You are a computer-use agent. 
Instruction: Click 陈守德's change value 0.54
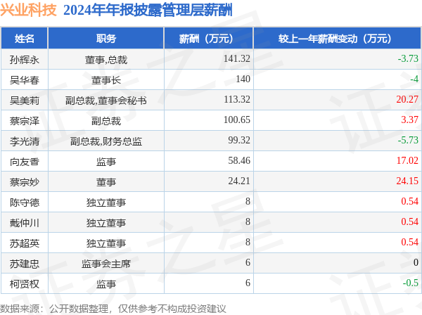coord(409,201)
